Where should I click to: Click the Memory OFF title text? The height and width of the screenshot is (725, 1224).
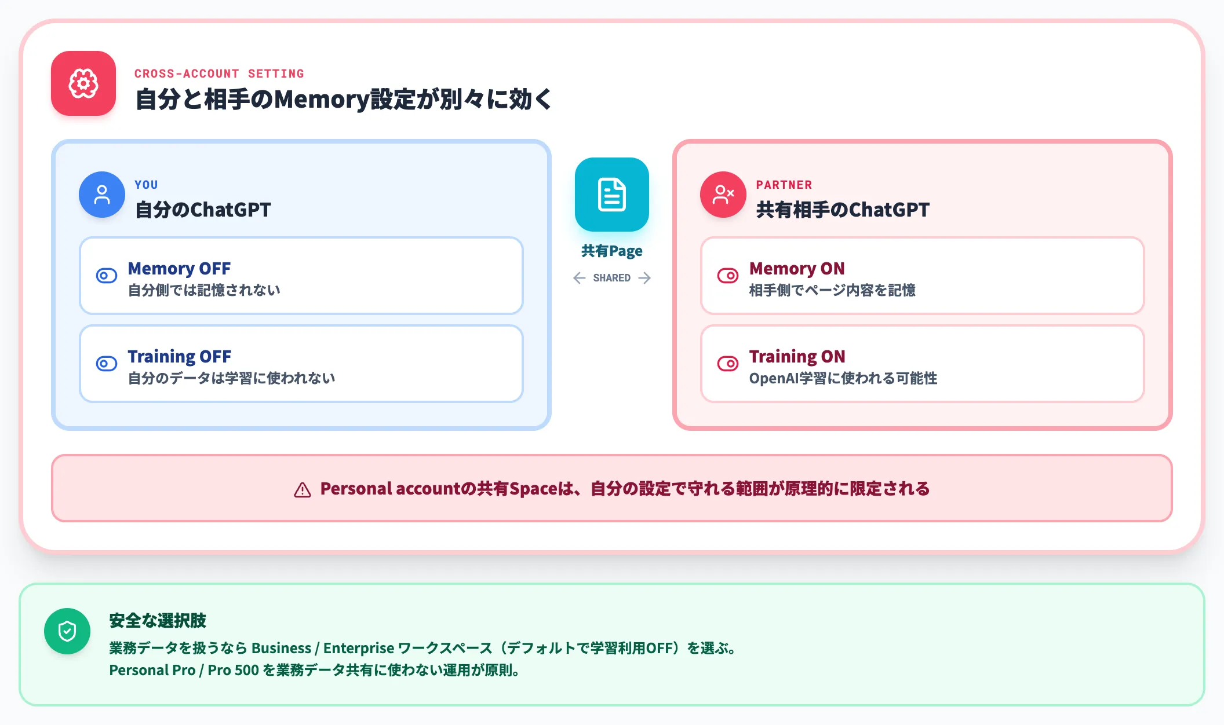pos(179,269)
